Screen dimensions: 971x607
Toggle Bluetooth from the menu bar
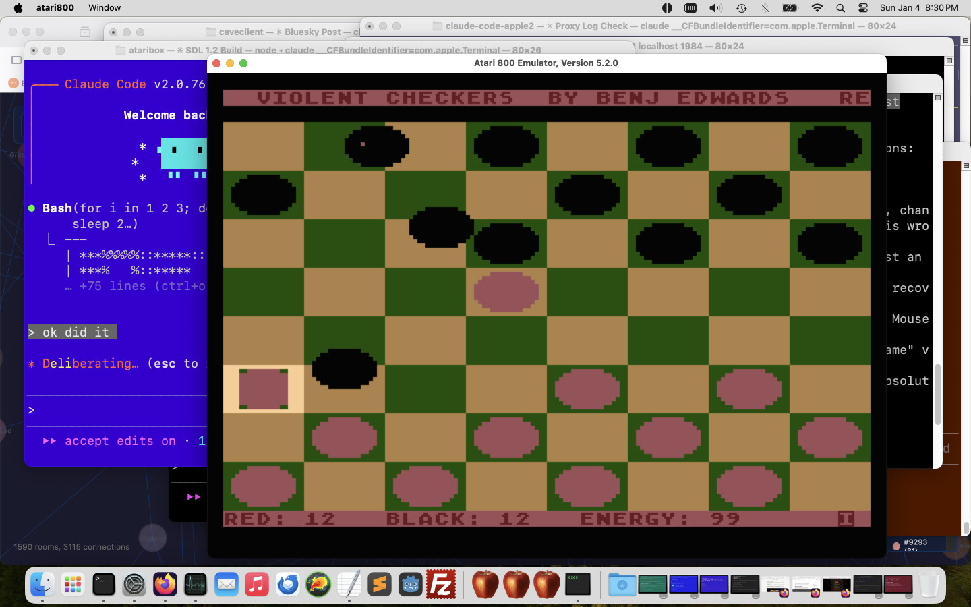(765, 8)
